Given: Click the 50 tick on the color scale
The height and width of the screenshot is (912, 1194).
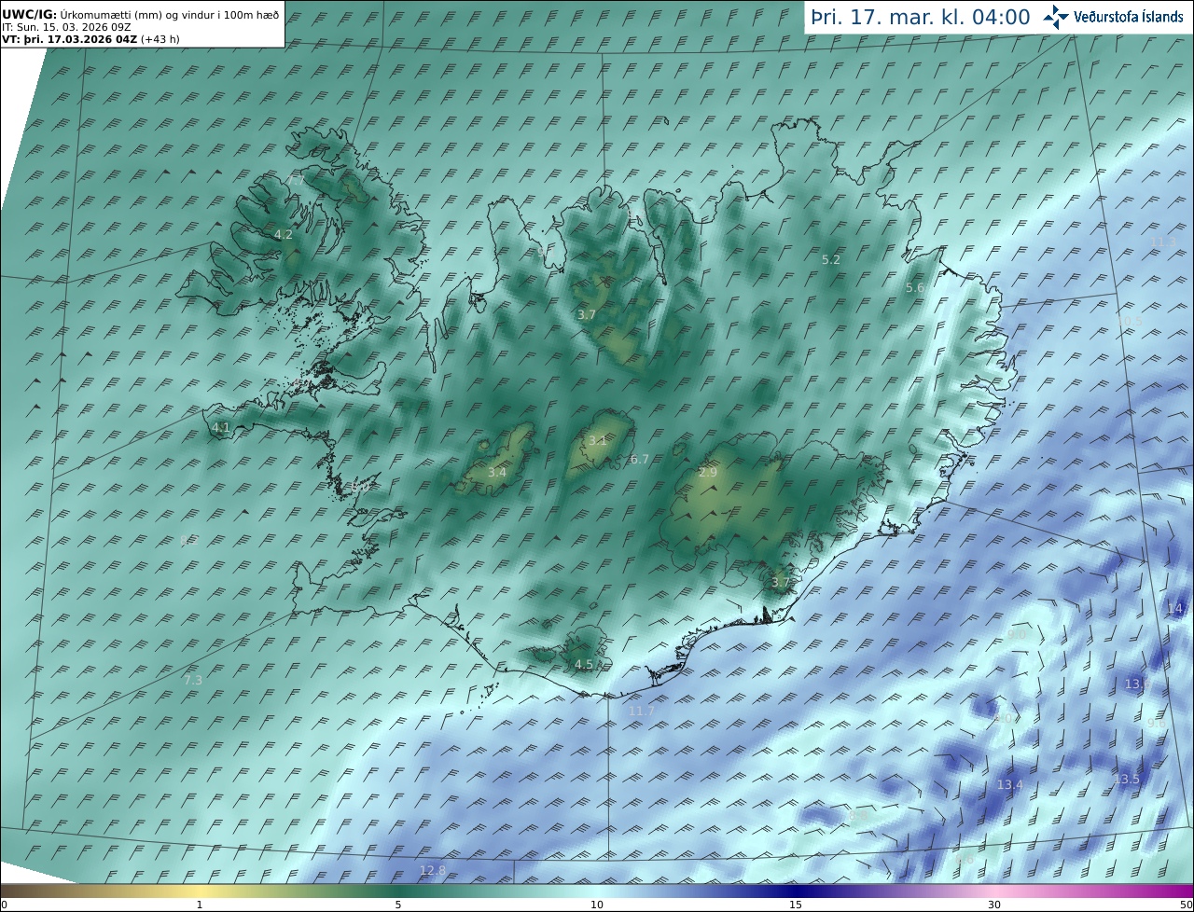Looking at the screenshot, I should pos(1187,905).
